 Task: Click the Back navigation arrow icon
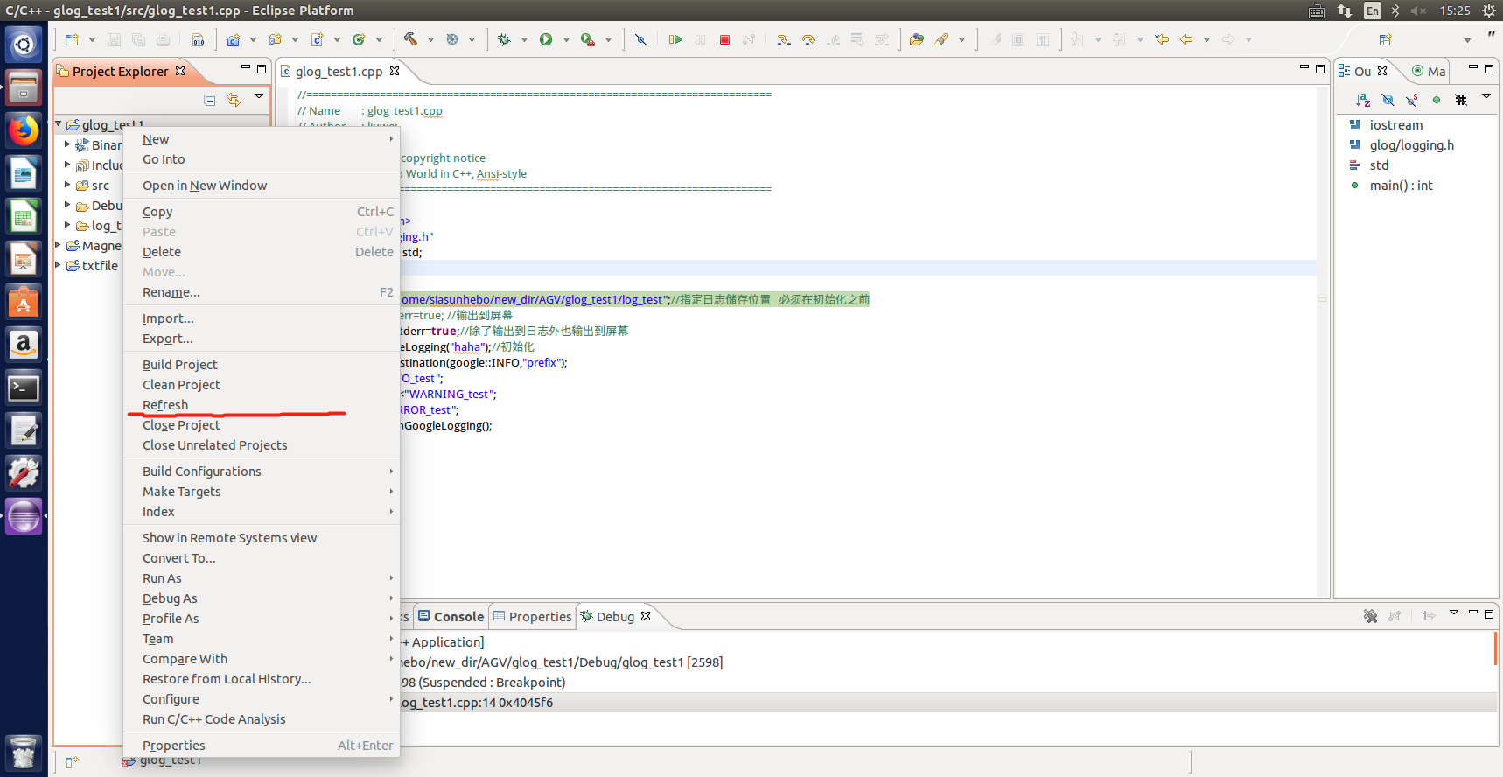[x=1186, y=39]
